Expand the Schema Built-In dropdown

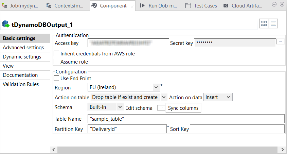click(x=120, y=107)
